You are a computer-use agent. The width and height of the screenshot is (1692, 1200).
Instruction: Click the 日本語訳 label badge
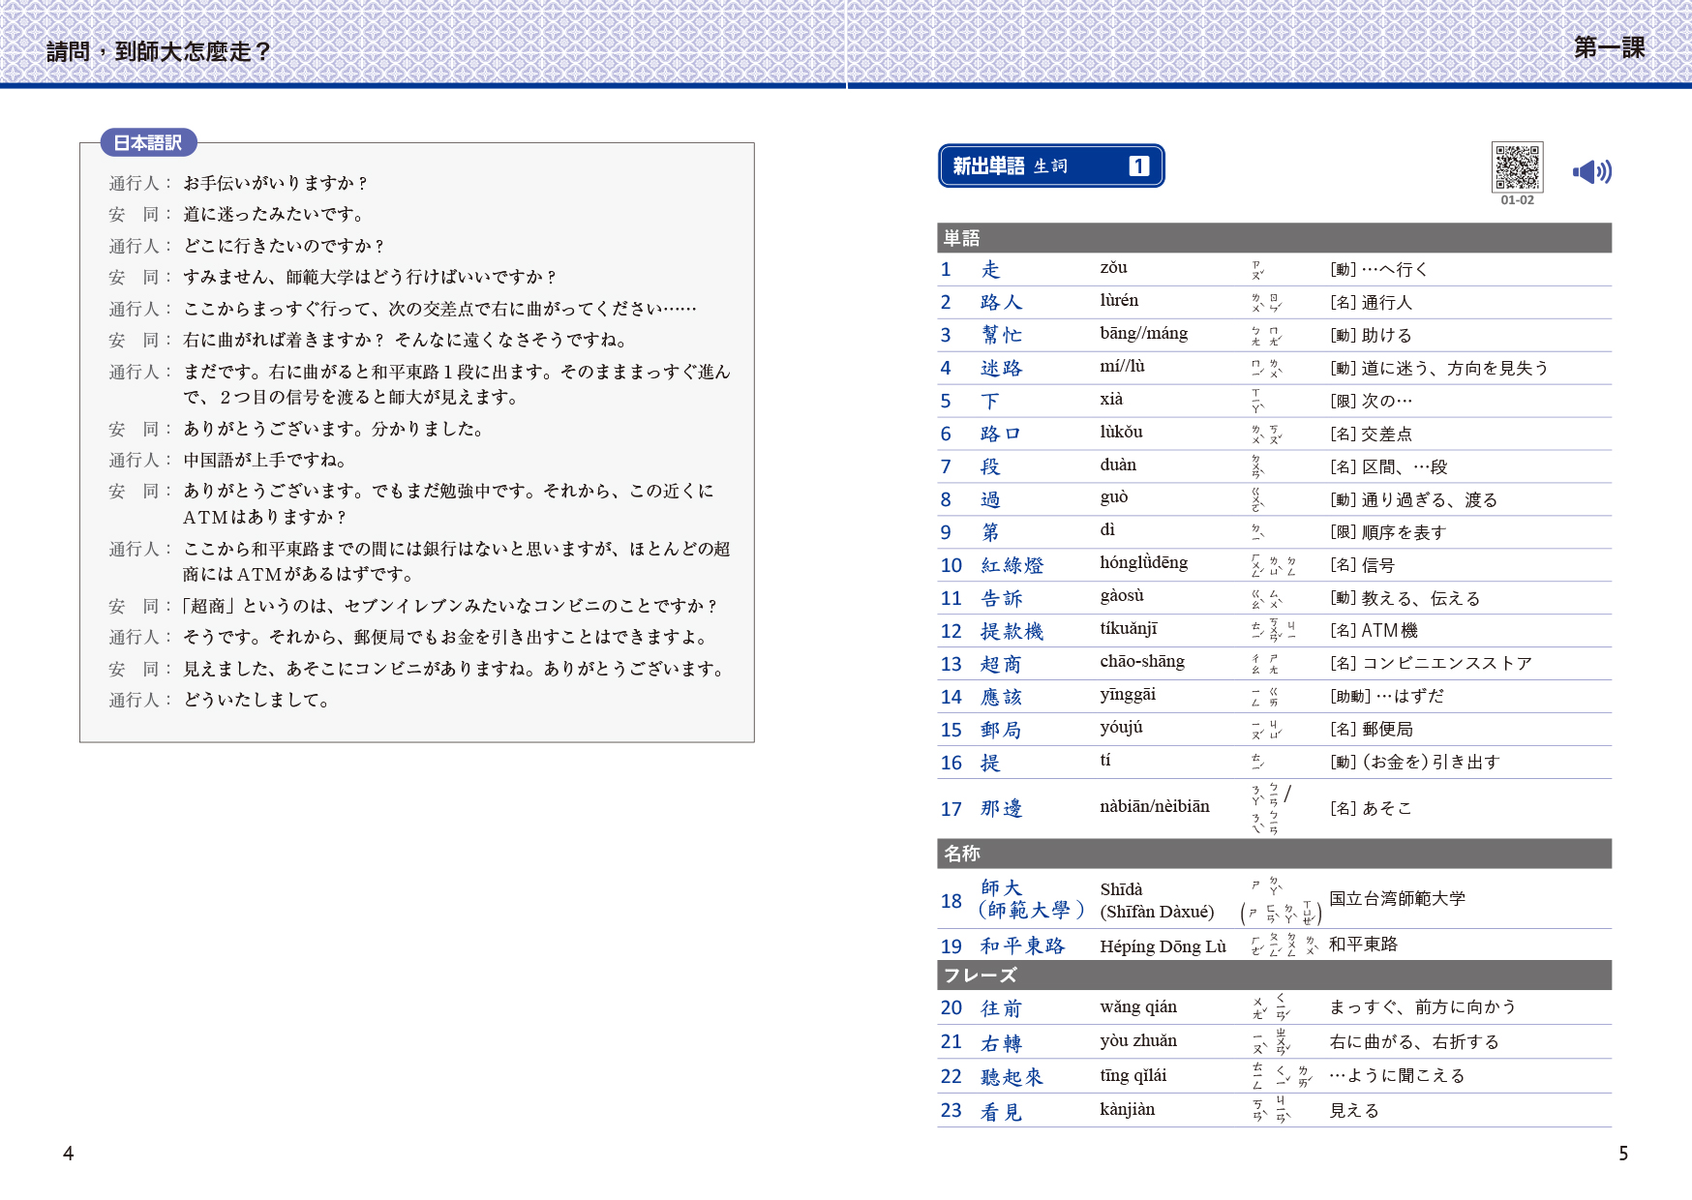click(x=148, y=143)
